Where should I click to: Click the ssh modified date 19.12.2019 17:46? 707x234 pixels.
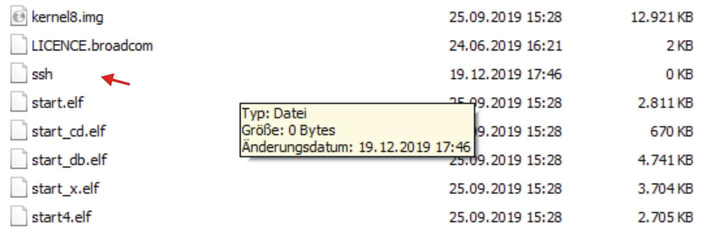point(505,75)
